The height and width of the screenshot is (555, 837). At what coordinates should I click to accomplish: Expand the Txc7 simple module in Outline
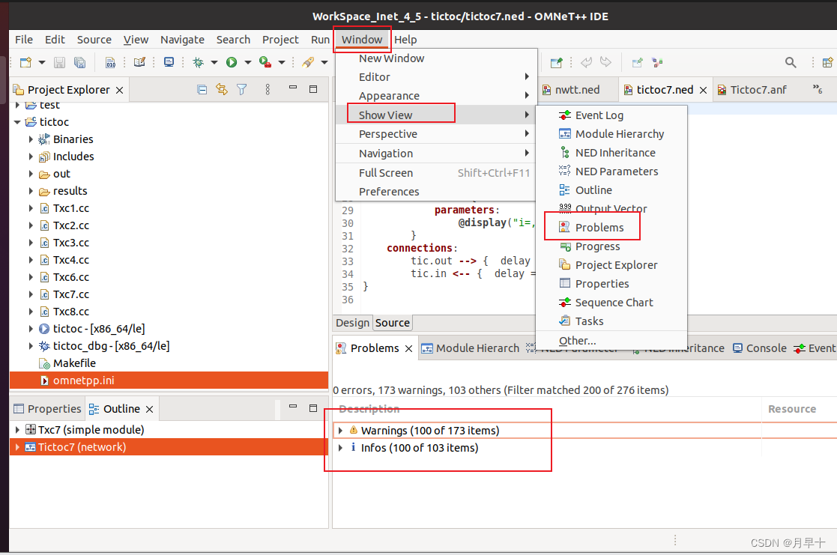17,430
